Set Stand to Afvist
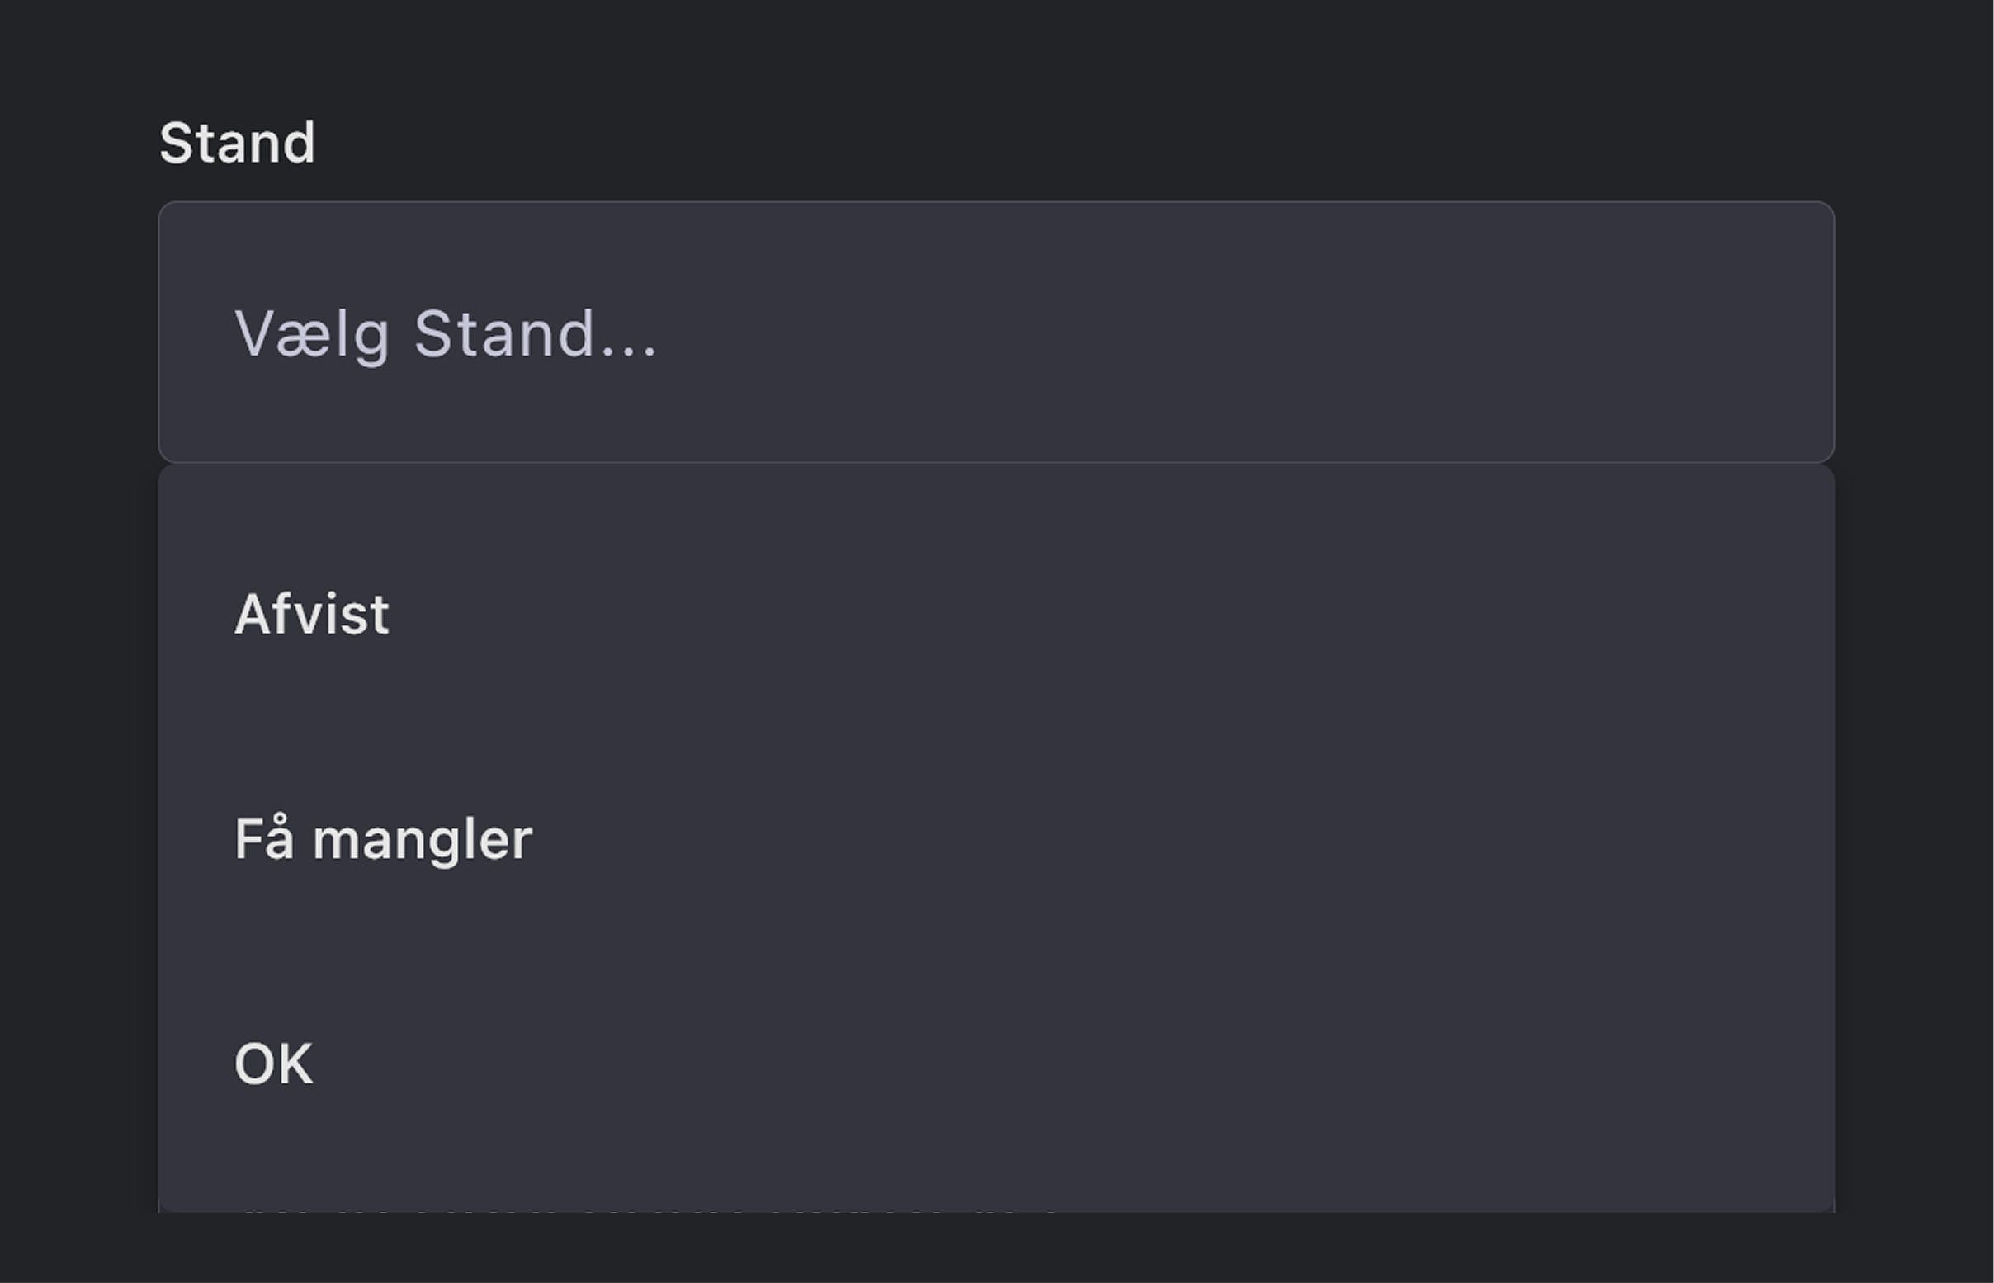 tap(312, 615)
